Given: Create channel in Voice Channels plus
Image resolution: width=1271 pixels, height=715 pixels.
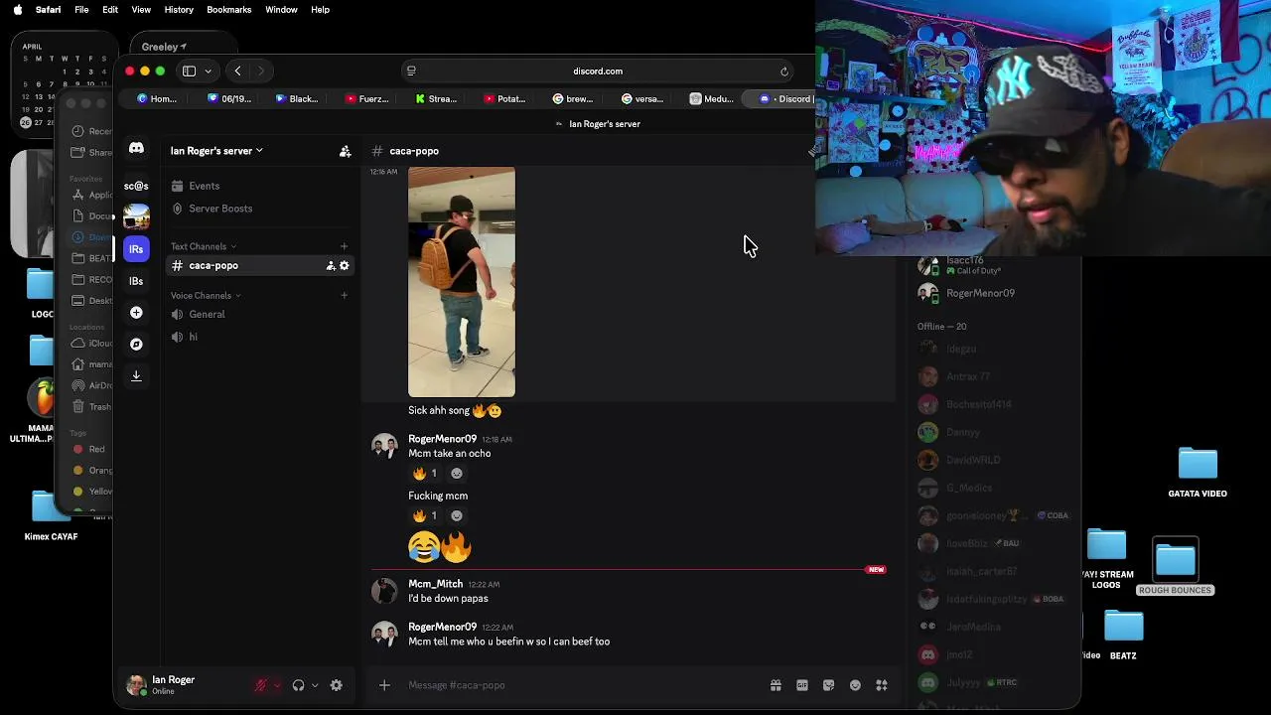Looking at the screenshot, I should [x=345, y=295].
